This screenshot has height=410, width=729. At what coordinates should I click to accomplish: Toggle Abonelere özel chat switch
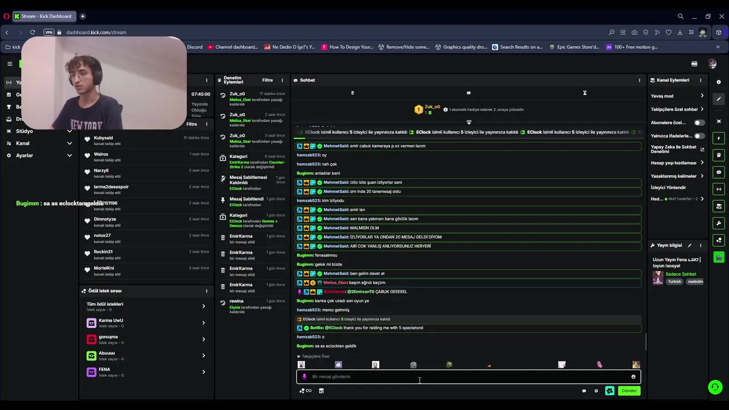[x=699, y=122]
